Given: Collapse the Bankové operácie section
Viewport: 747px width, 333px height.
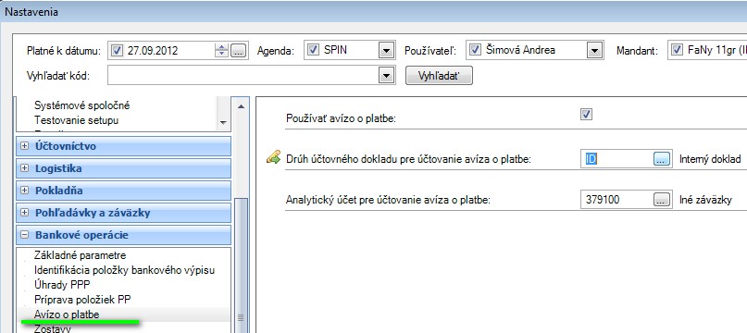Looking at the screenshot, I should 25,235.
